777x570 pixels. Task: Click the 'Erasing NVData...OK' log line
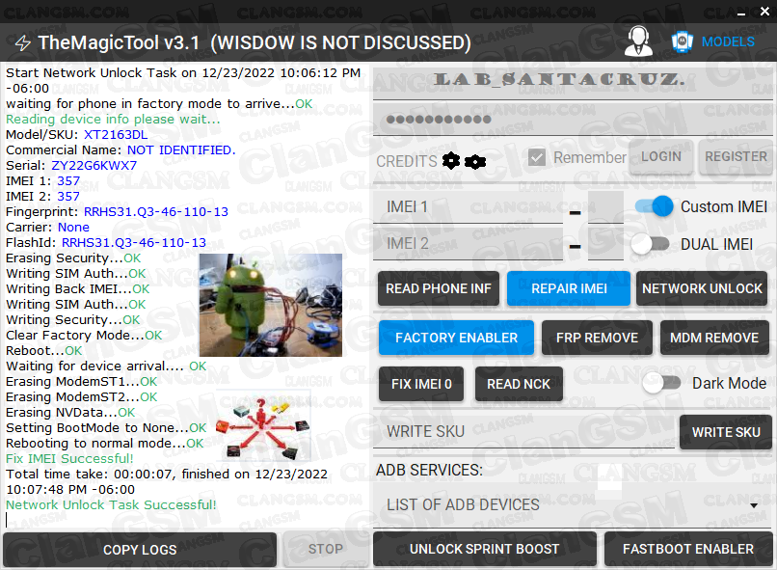click(x=70, y=413)
